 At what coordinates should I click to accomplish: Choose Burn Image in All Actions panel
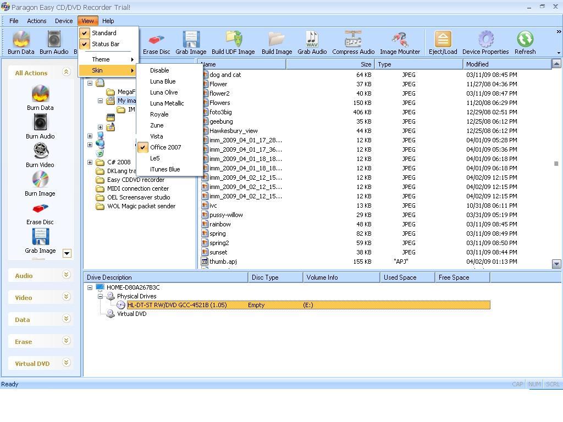click(x=40, y=180)
